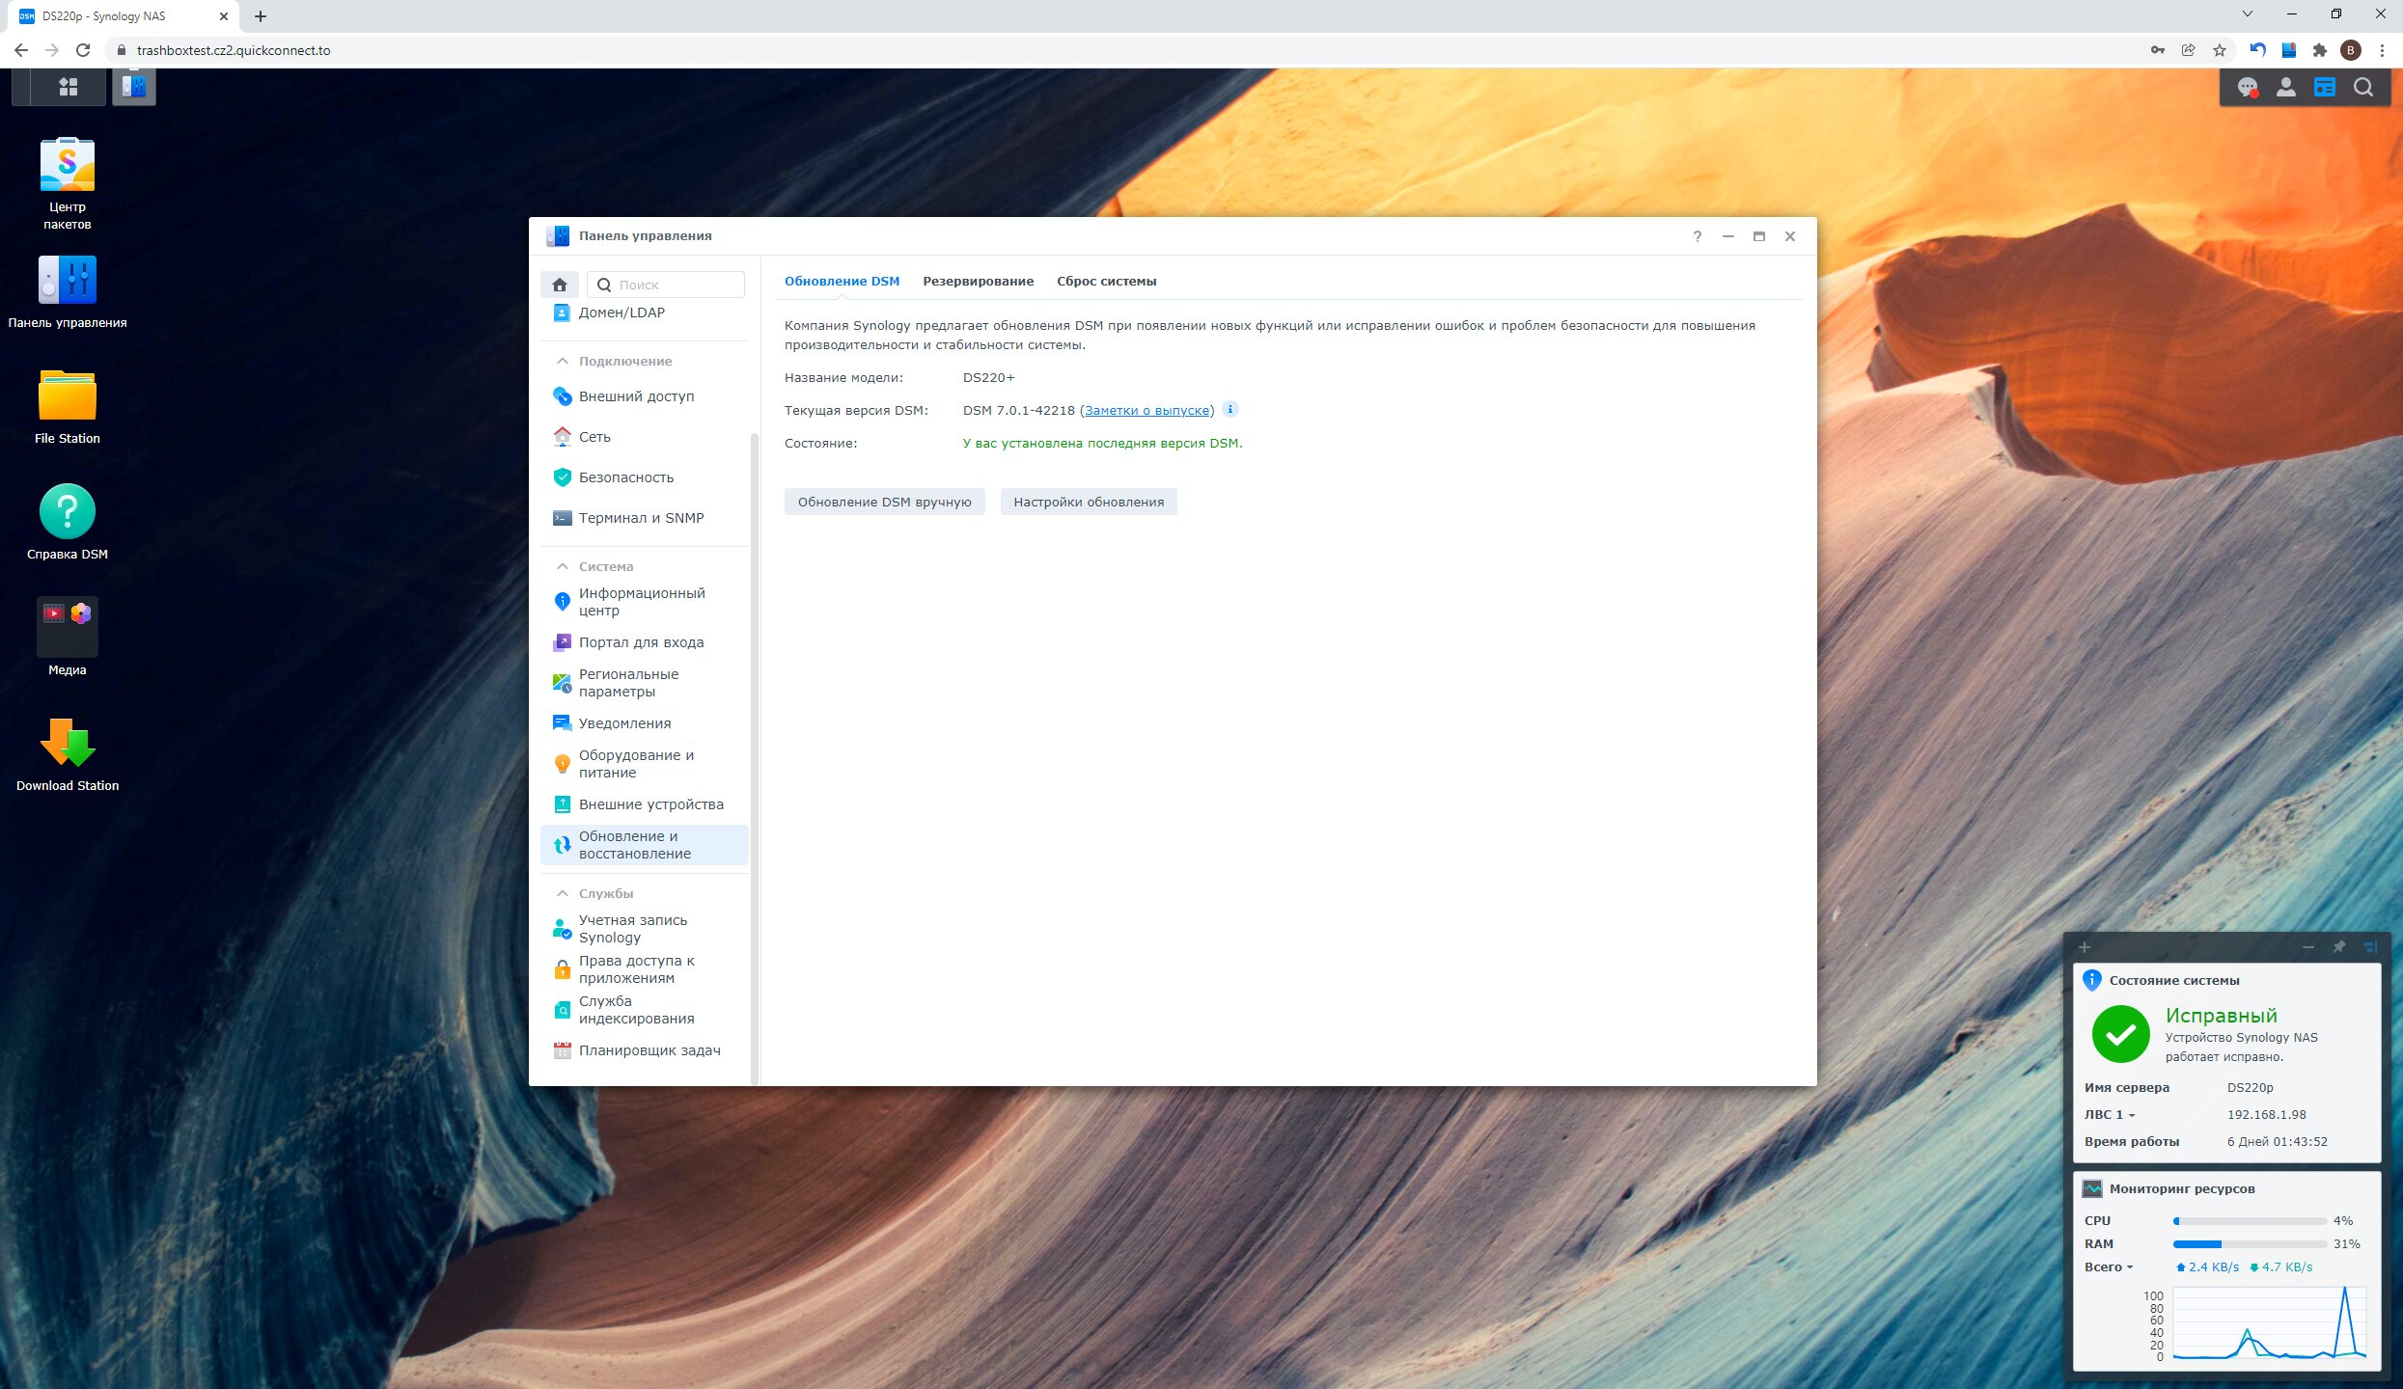Open Панель управления desktop icon

[68, 292]
